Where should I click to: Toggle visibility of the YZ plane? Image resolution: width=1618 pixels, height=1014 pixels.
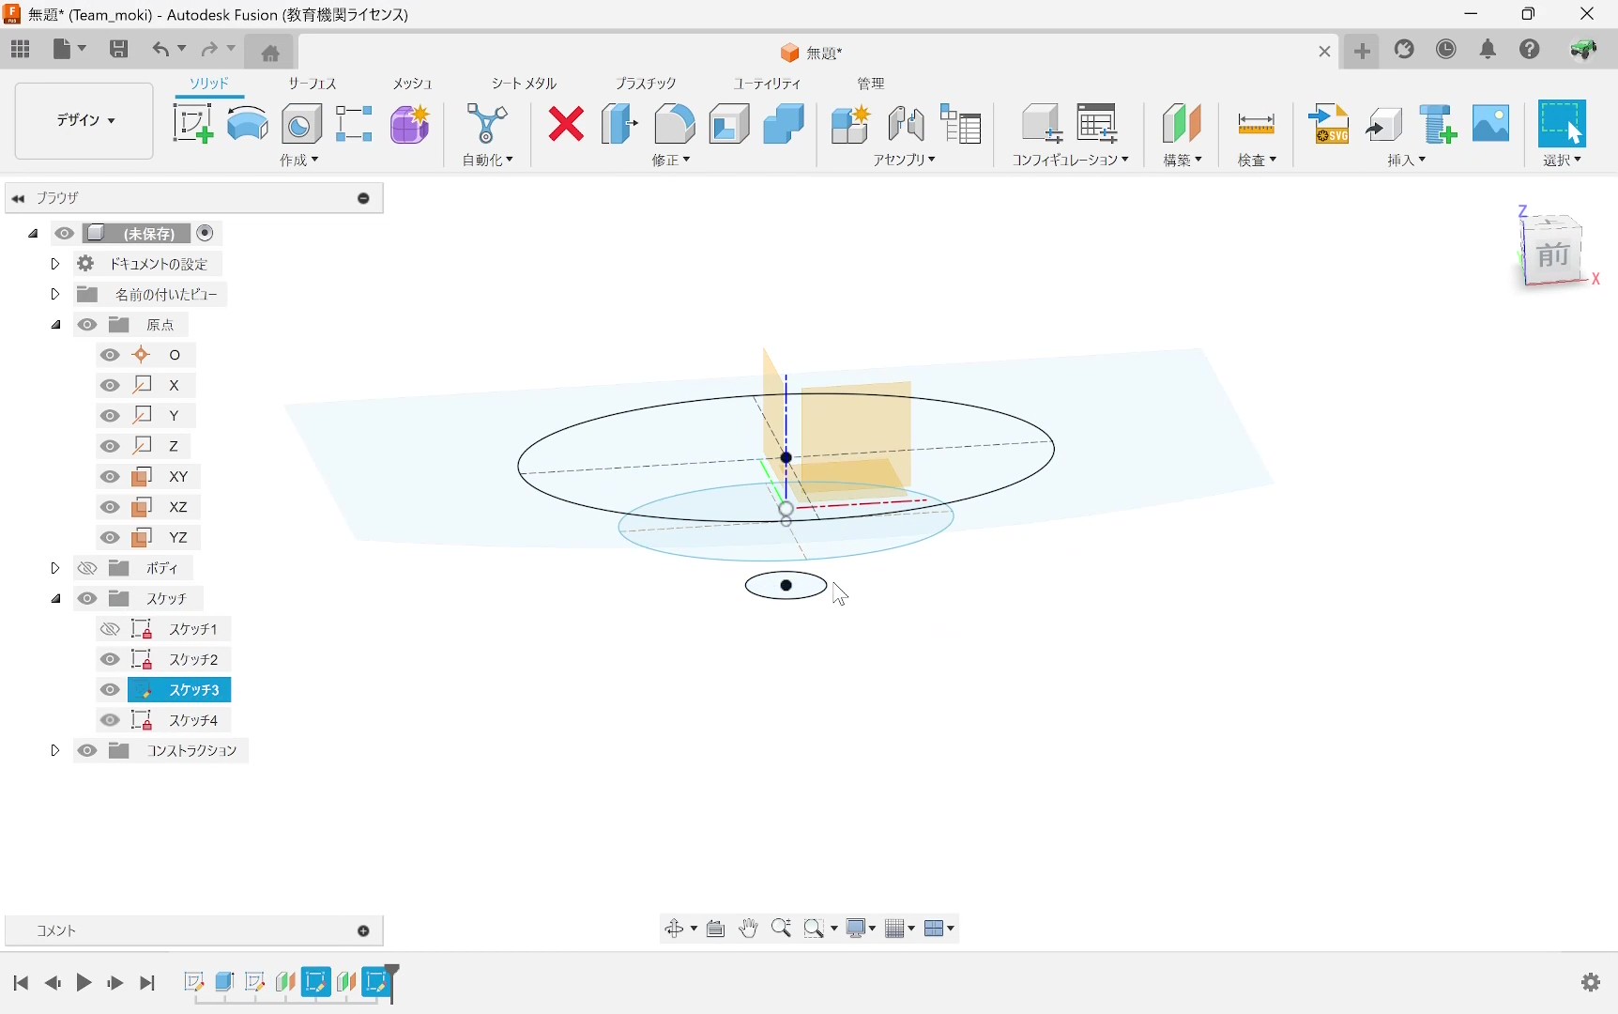110,538
